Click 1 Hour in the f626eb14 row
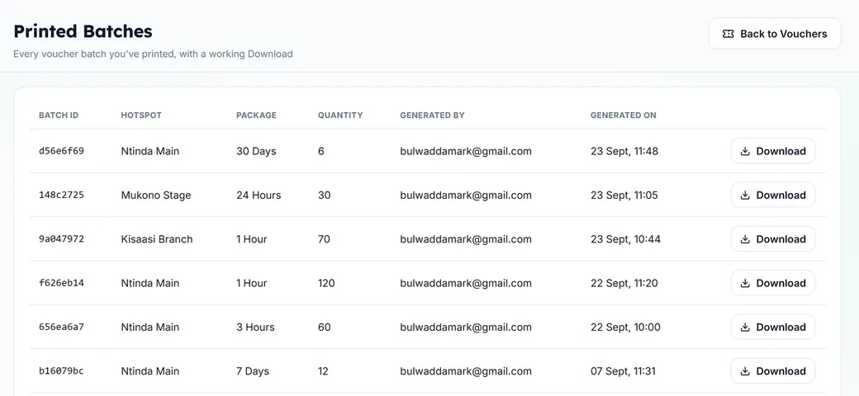The height and width of the screenshot is (396, 859). tap(251, 283)
